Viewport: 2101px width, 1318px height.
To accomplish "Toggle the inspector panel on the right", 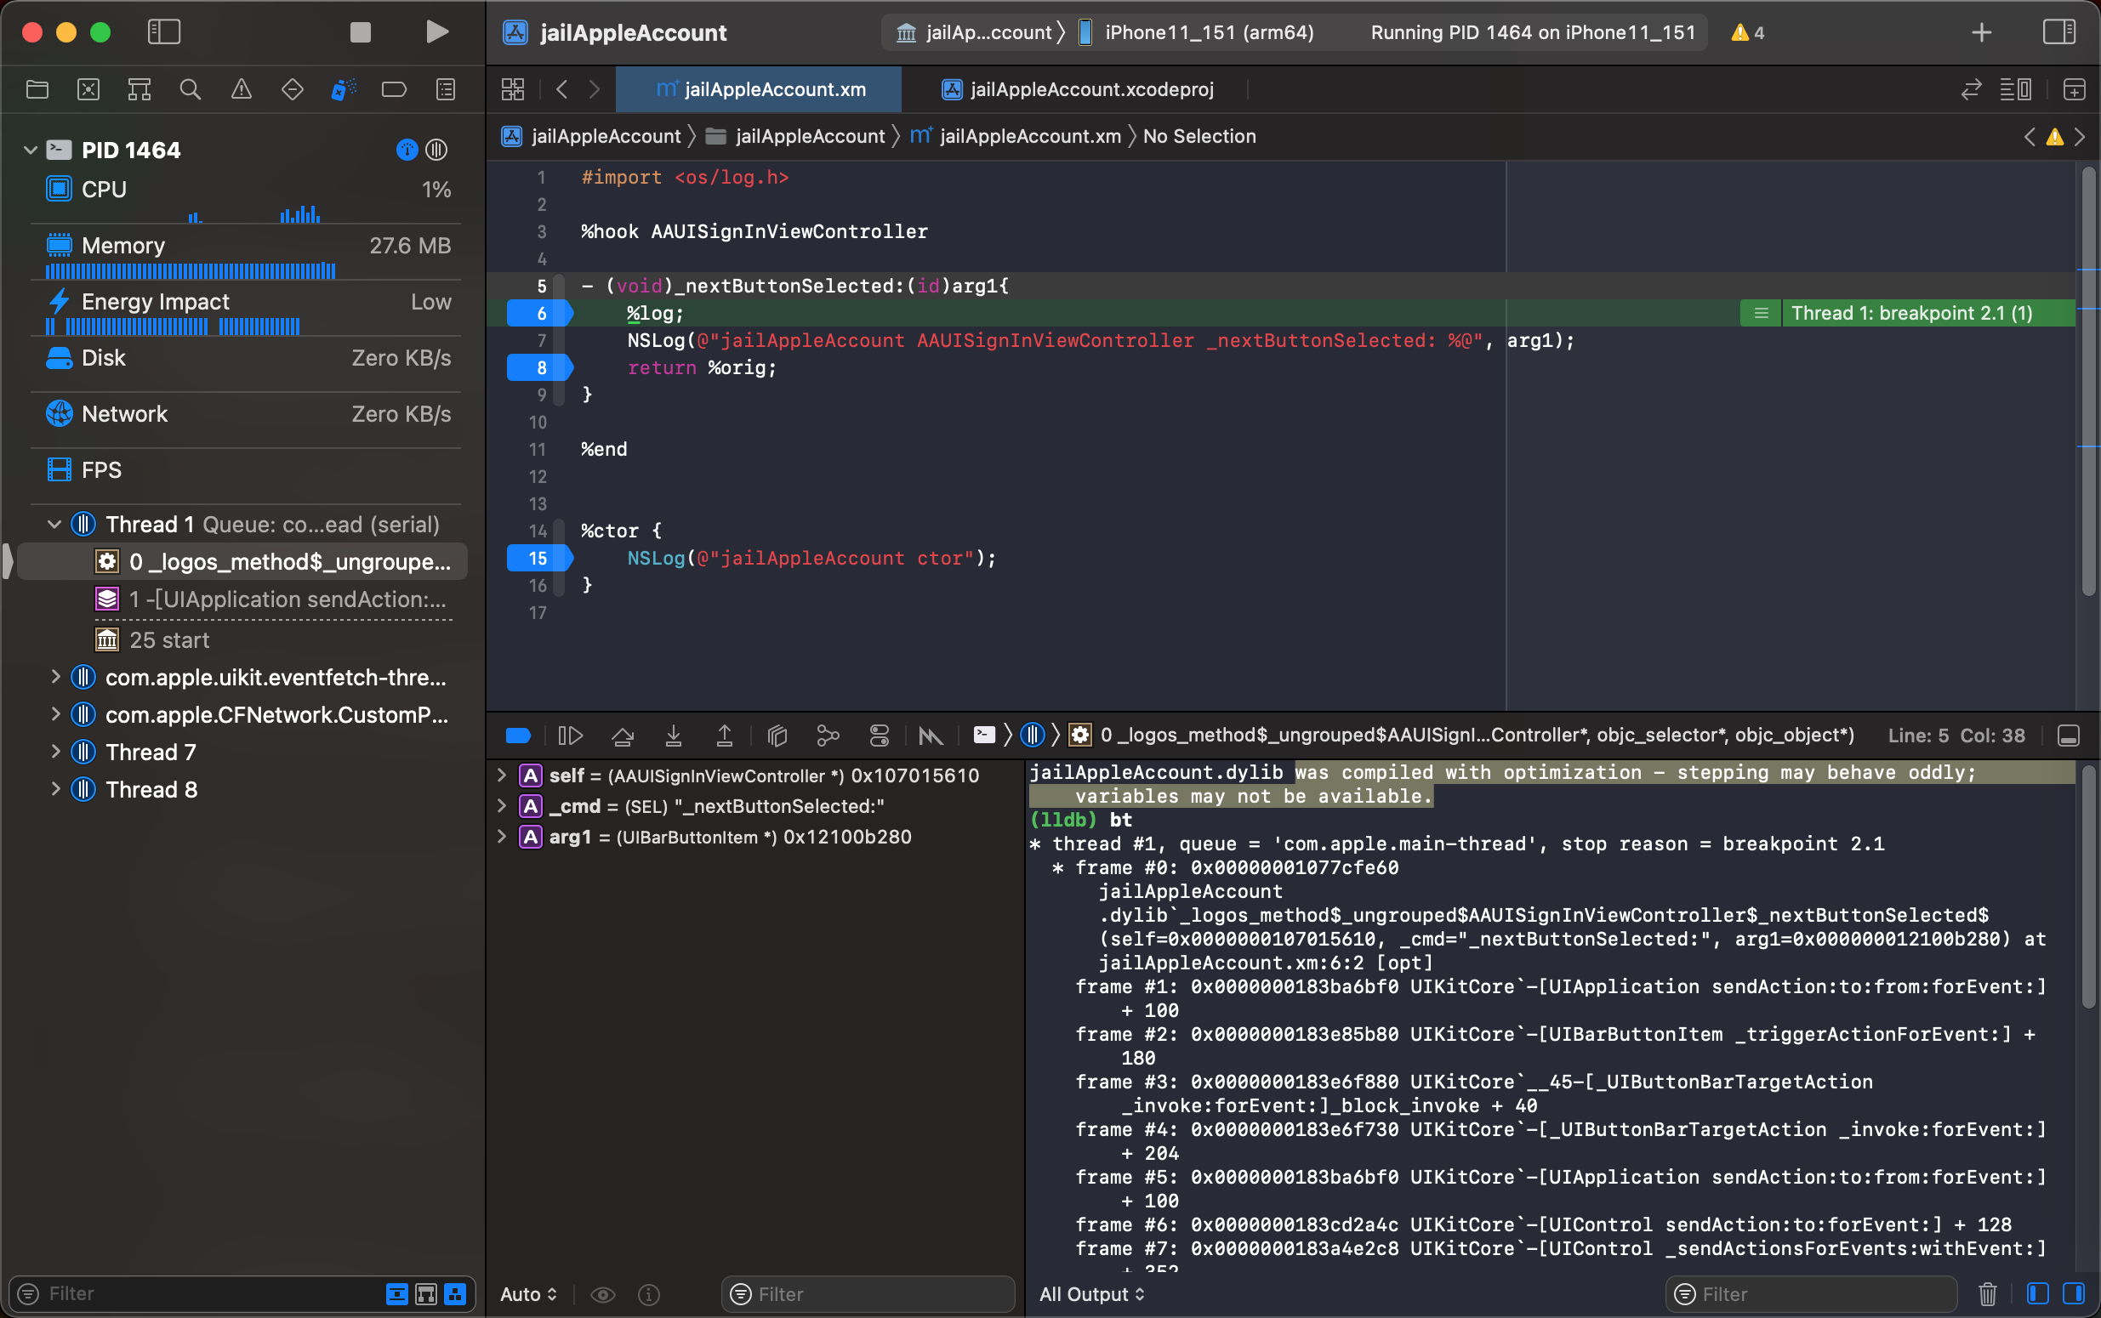I will [2059, 32].
